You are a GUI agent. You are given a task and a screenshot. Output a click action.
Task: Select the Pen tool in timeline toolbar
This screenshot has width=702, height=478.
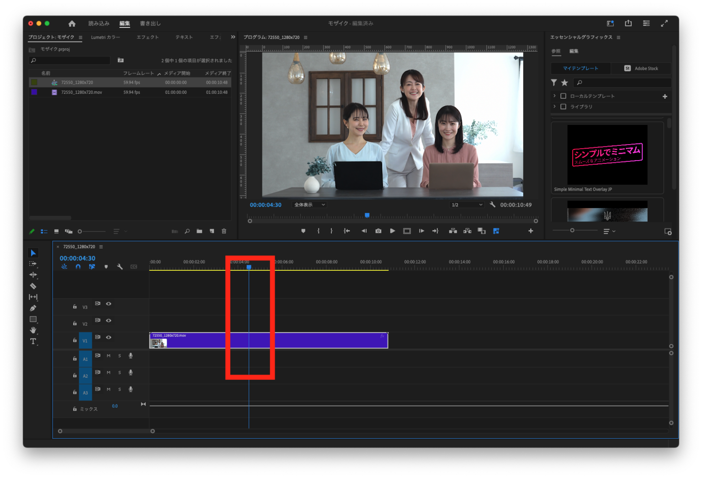click(x=33, y=308)
